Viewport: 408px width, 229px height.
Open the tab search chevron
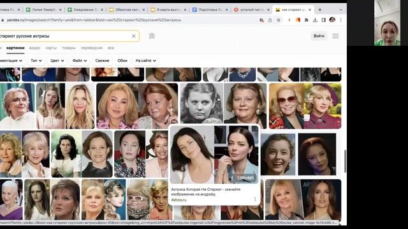point(340,10)
